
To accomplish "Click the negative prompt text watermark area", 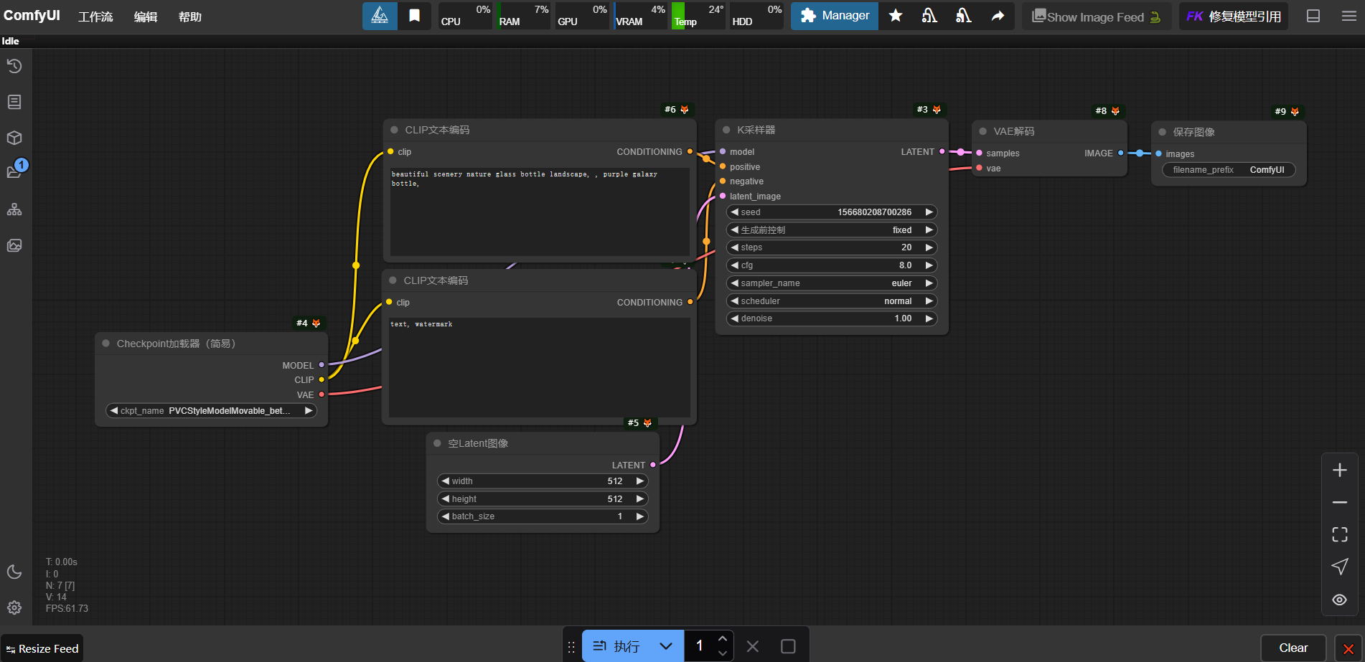I will (x=540, y=367).
